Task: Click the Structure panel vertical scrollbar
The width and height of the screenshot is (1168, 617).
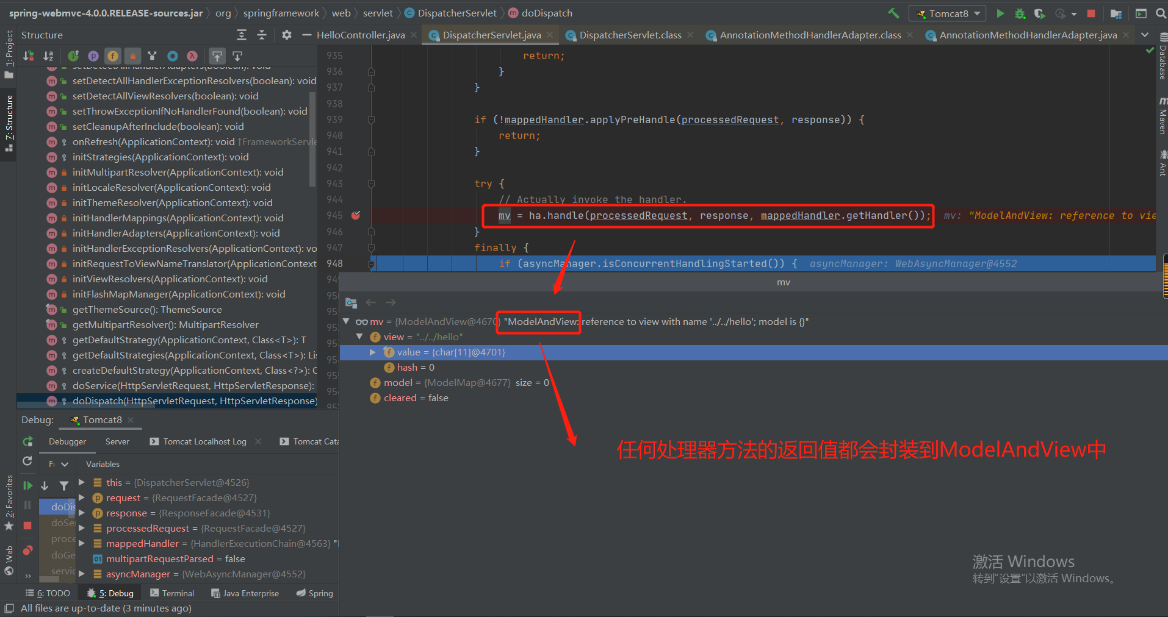Action: [313, 139]
